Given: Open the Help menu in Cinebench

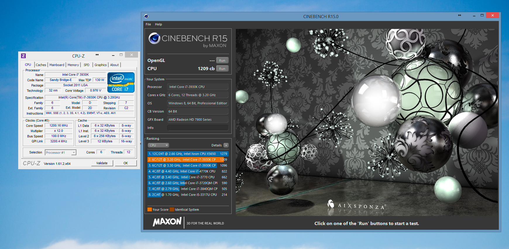Looking at the screenshot, I should coord(158,24).
